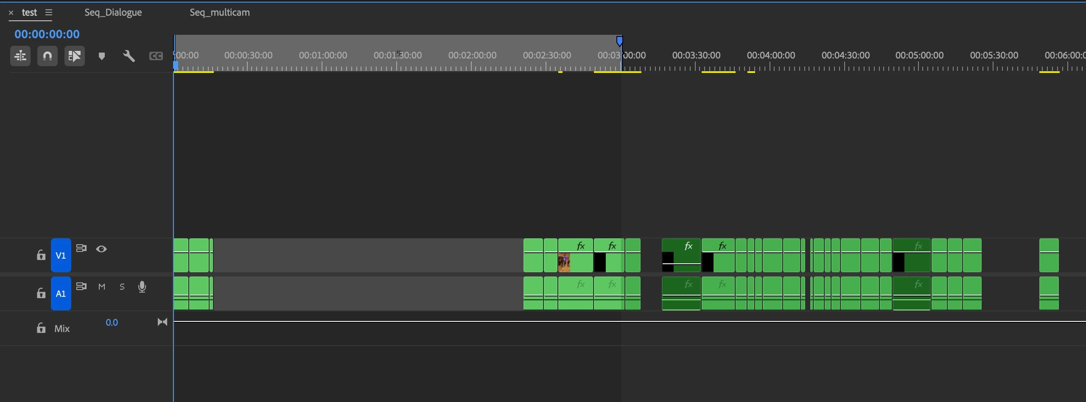Click Mix track label

[62, 329]
